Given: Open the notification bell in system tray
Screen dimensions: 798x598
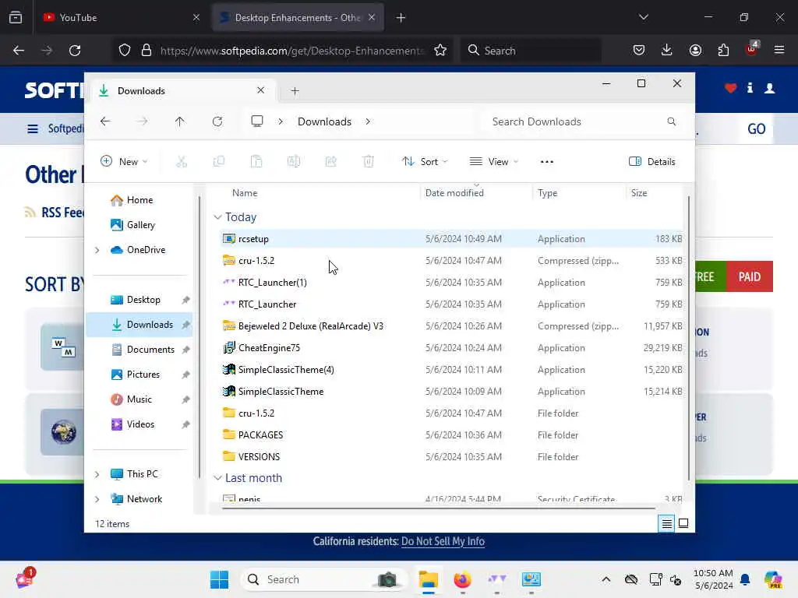Looking at the screenshot, I should click(745, 579).
